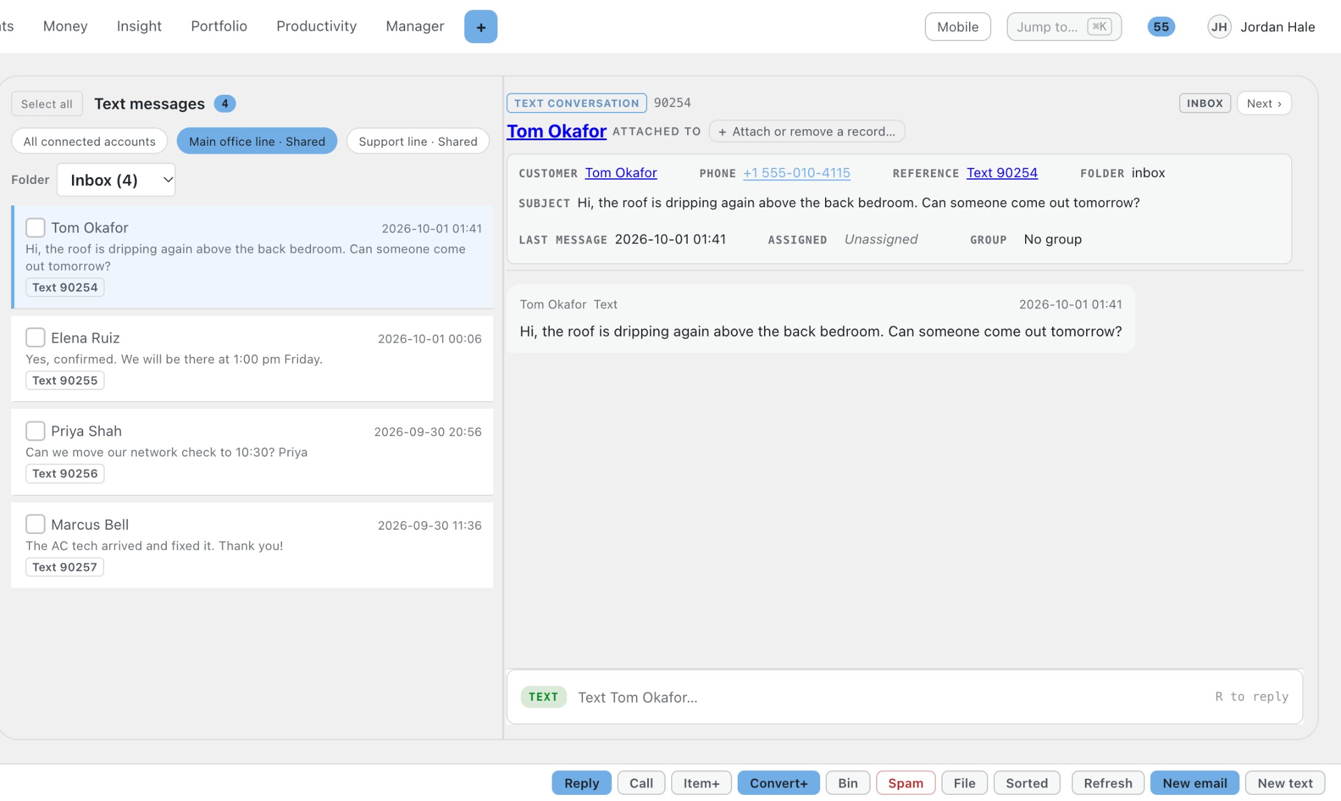Click the Item+ button
Viewport: 1341px width, 801px height.
click(x=701, y=783)
